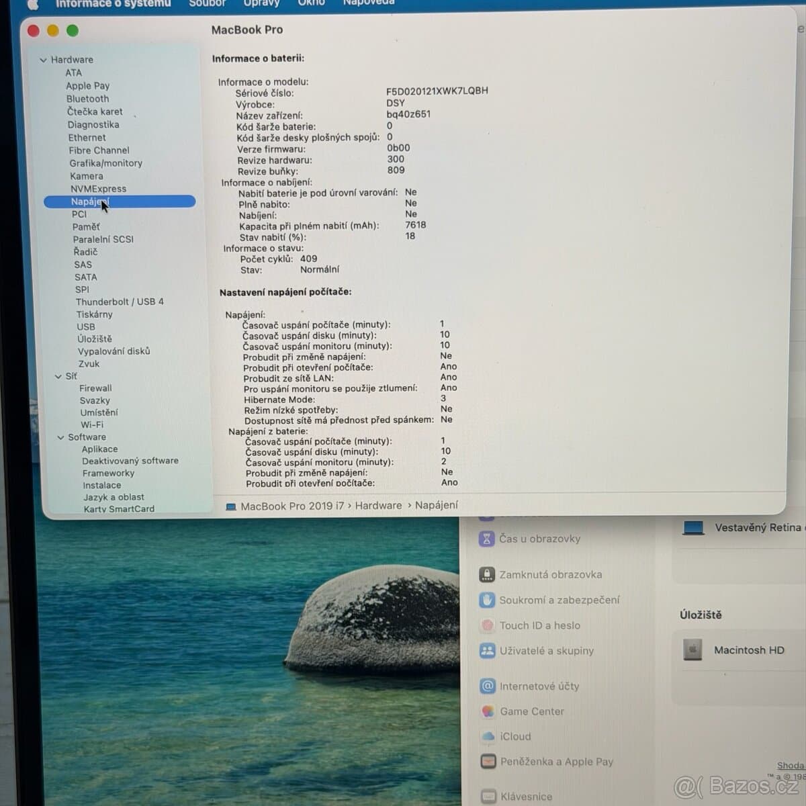Click the Počet cyklů value 409
806x806 pixels.
pyautogui.click(x=308, y=259)
